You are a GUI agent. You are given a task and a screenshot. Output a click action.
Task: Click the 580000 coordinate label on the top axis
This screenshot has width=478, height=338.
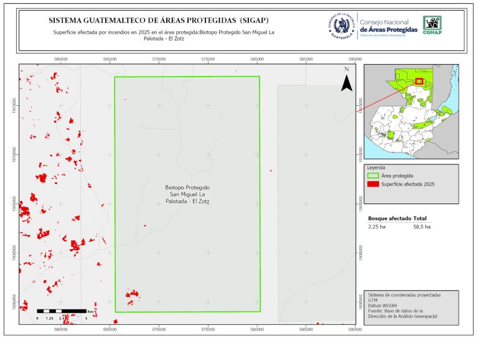(257, 58)
